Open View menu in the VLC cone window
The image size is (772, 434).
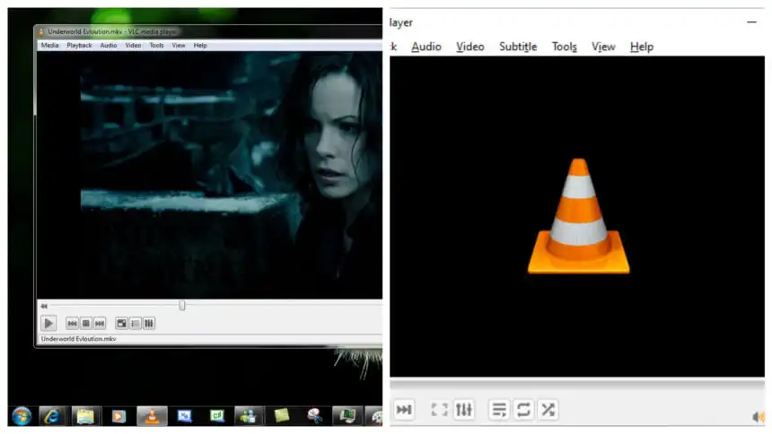click(x=603, y=47)
